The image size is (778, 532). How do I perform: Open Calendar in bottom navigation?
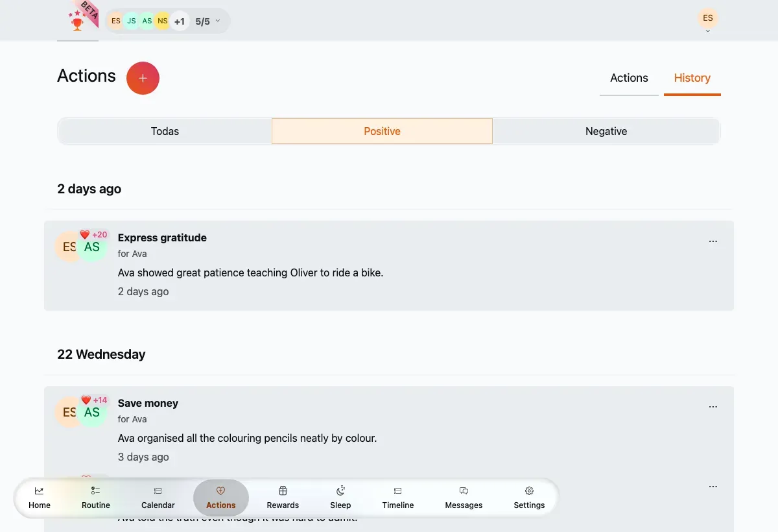click(158, 498)
